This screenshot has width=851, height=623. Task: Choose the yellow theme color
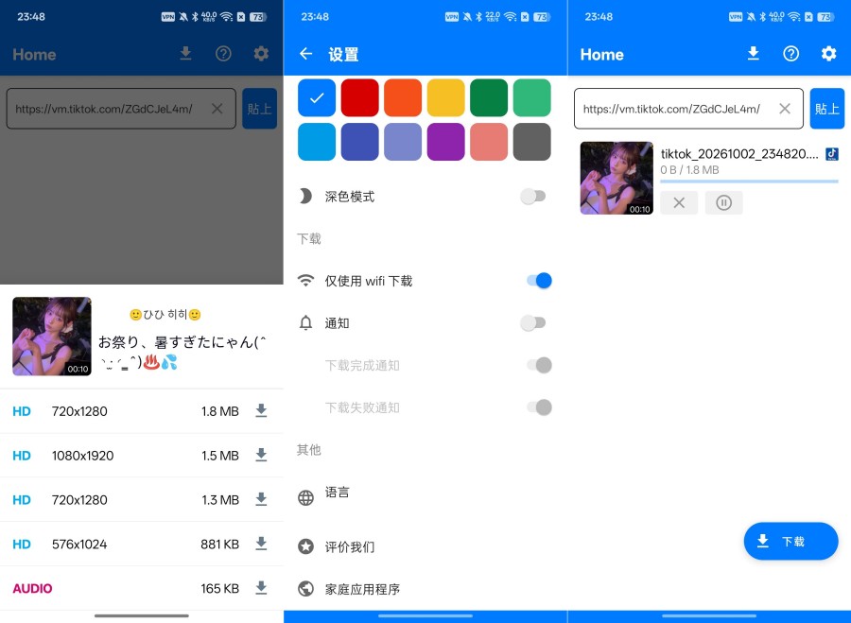(x=445, y=97)
